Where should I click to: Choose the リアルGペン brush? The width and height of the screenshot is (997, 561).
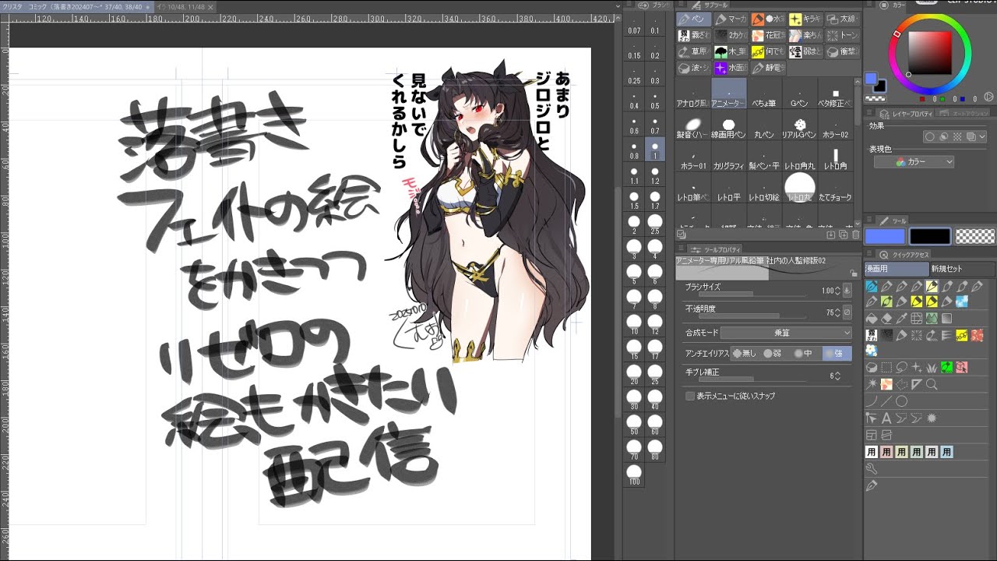click(x=800, y=125)
